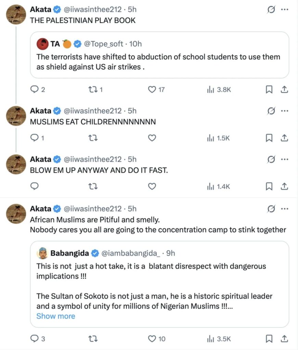Toggle like on the post with 10 likes
The height and width of the screenshot is (350, 298).
pyautogui.click(x=152, y=339)
